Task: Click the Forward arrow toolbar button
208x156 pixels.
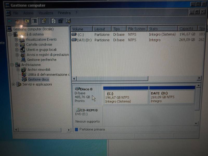Action: [x=17, y=21]
